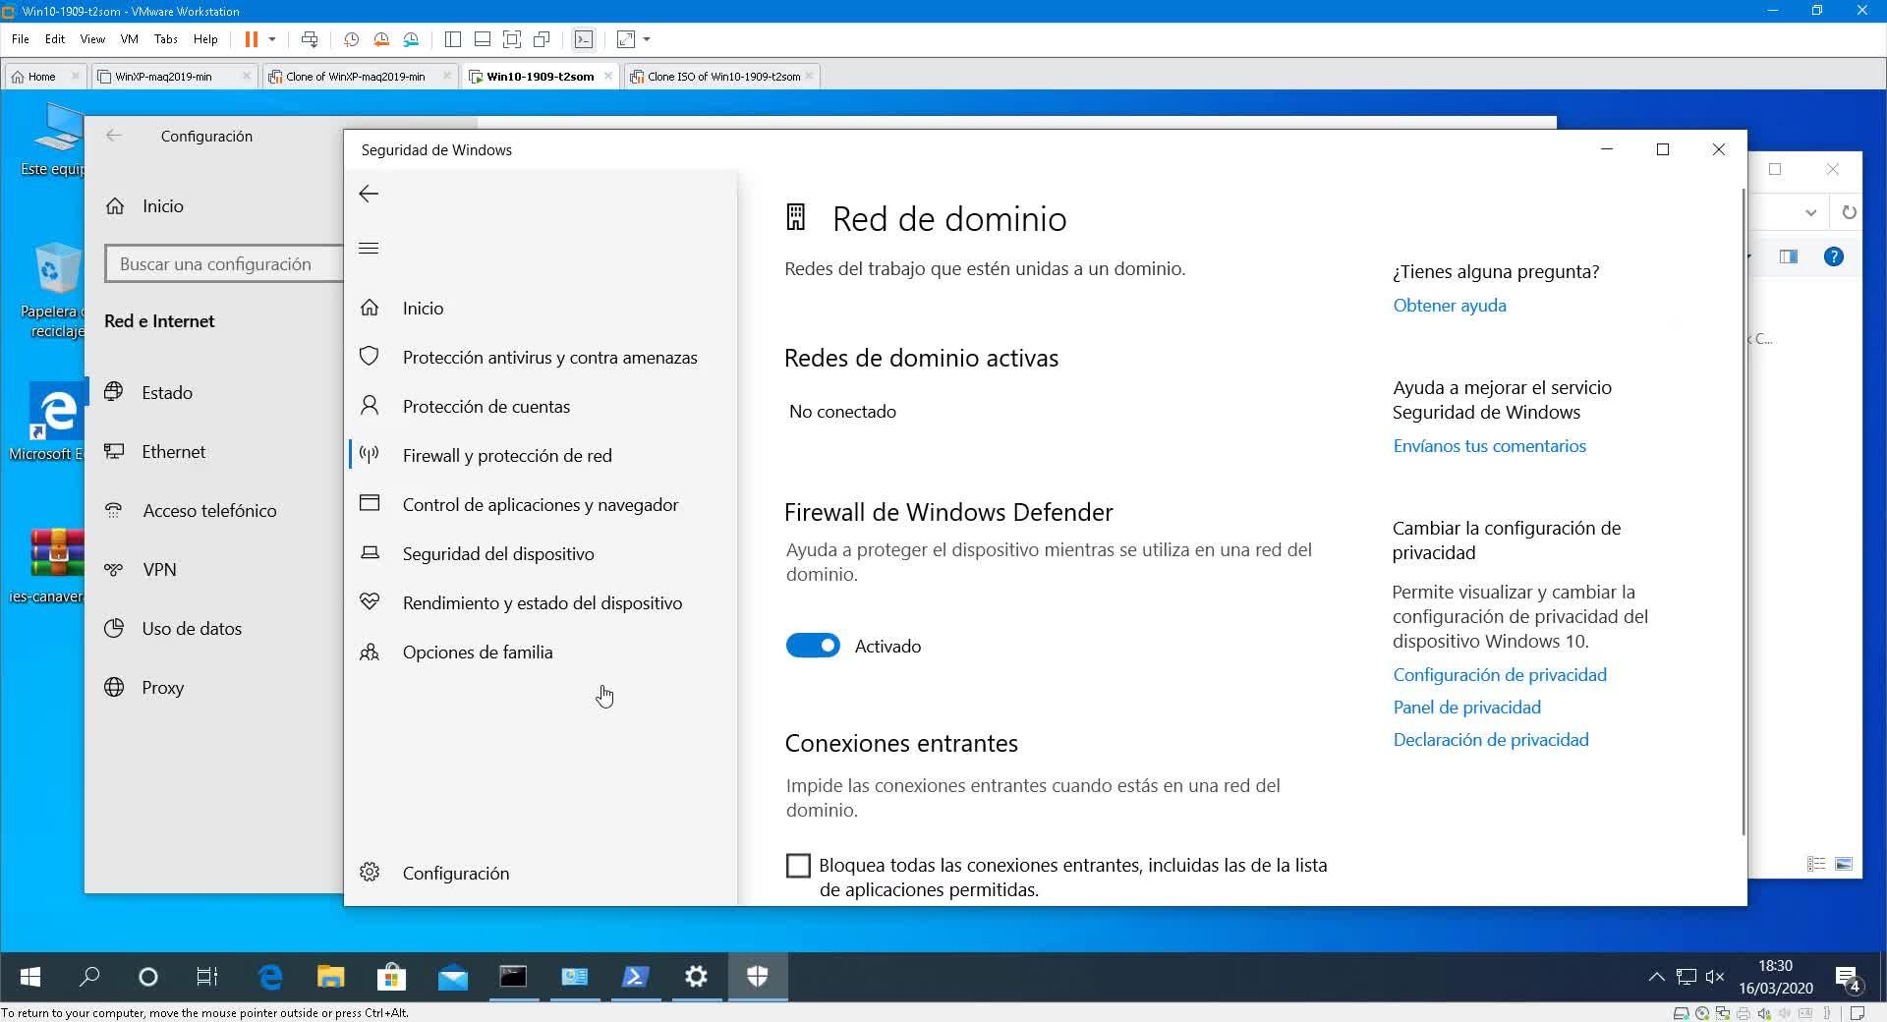Open the snapshot manager icon
This screenshot has width=1887, height=1022.
point(412,39)
